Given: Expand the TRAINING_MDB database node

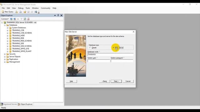Looking at the screenshot, I should tap(7, 35).
